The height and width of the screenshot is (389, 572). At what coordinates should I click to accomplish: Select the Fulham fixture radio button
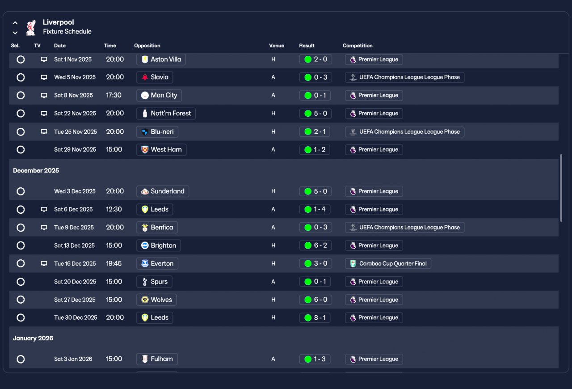[x=21, y=359]
